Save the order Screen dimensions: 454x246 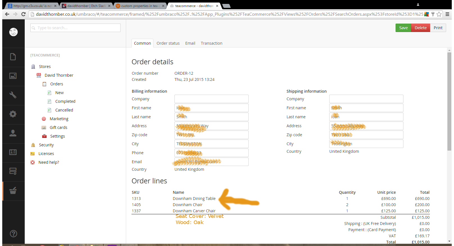(x=403, y=28)
